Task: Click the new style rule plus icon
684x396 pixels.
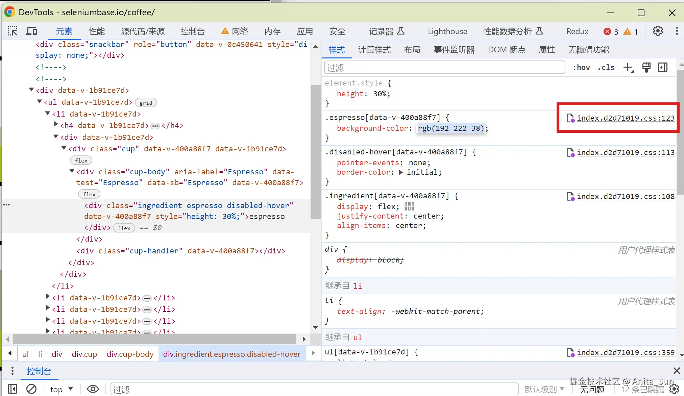Action: coord(628,68)
